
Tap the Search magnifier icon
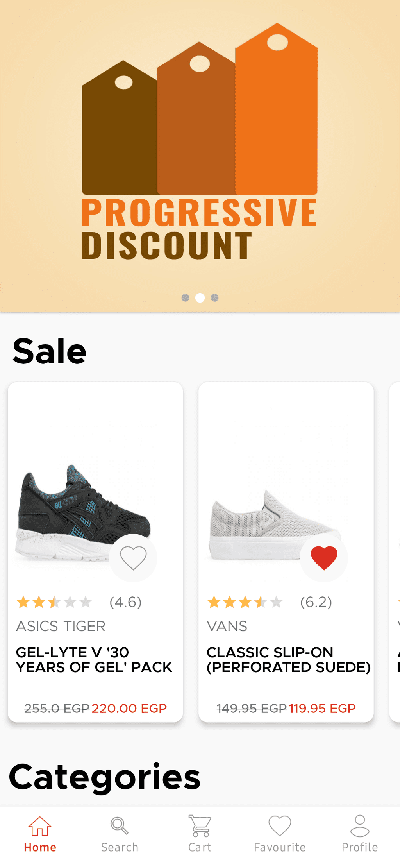click(x=119, y=826)
